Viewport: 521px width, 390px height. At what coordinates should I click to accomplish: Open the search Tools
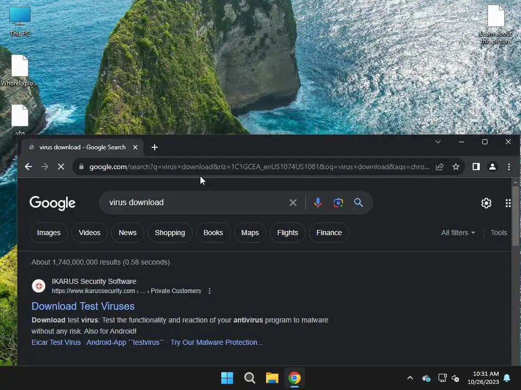pyautogui.click(x=499, y=233)
